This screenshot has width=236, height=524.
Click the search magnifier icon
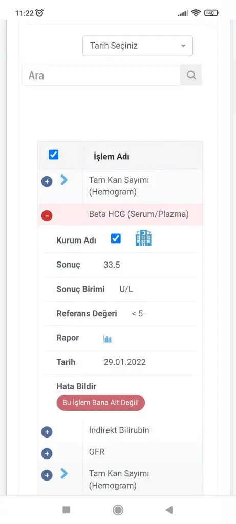[191, 75]
